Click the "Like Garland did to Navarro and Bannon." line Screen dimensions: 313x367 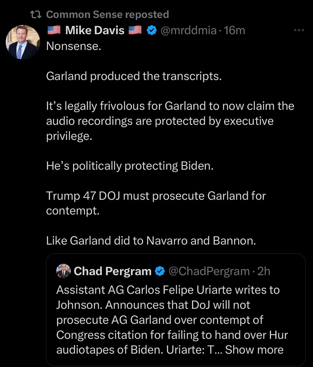click(x=151, y=241)
